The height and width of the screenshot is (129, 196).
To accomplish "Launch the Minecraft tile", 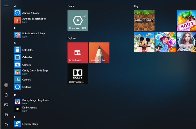I will [x=144, y=20].
